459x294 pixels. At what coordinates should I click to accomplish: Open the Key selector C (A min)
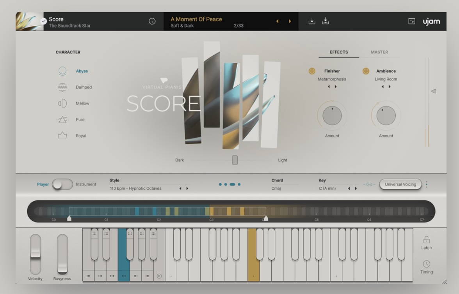(327, 188)
